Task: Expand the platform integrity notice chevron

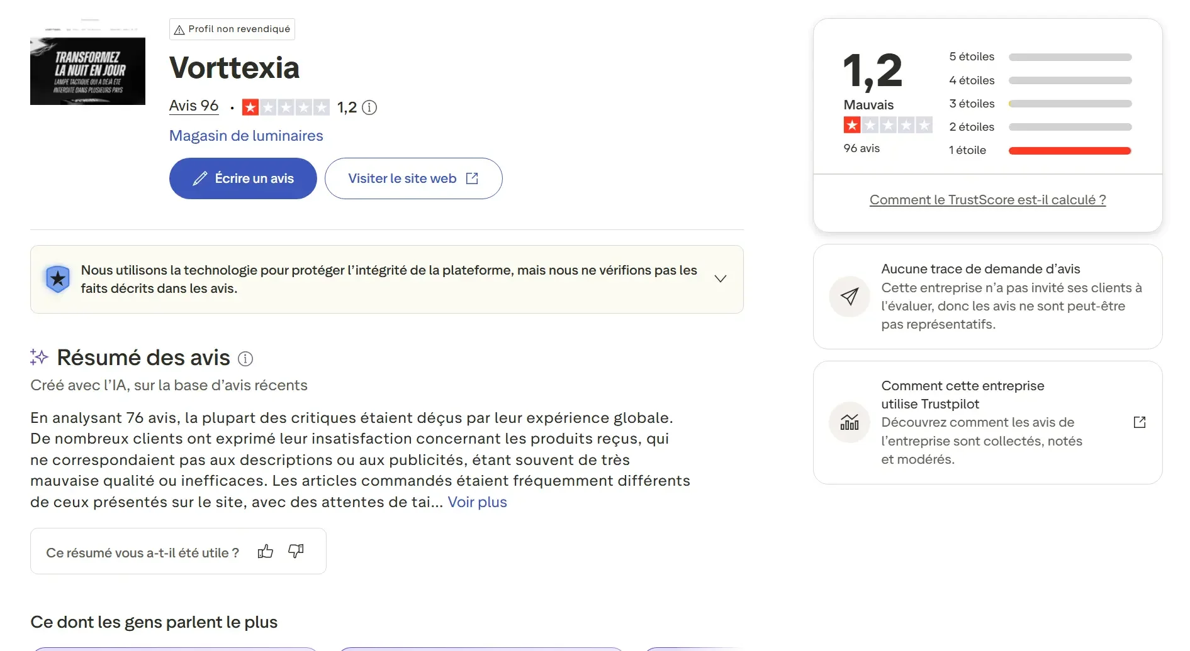Action: click(721, 279)
